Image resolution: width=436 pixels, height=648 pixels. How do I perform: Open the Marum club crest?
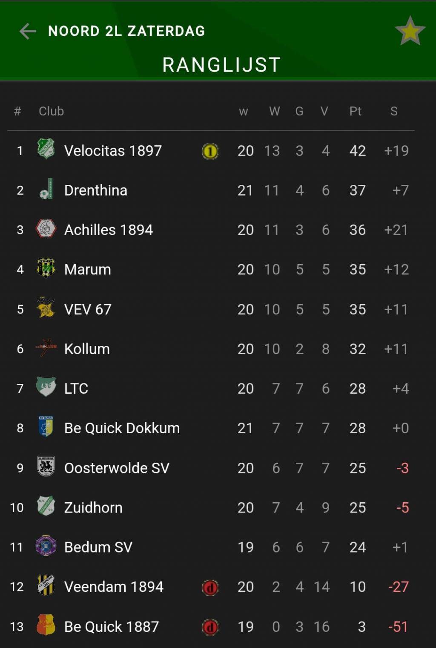point(46,268)
